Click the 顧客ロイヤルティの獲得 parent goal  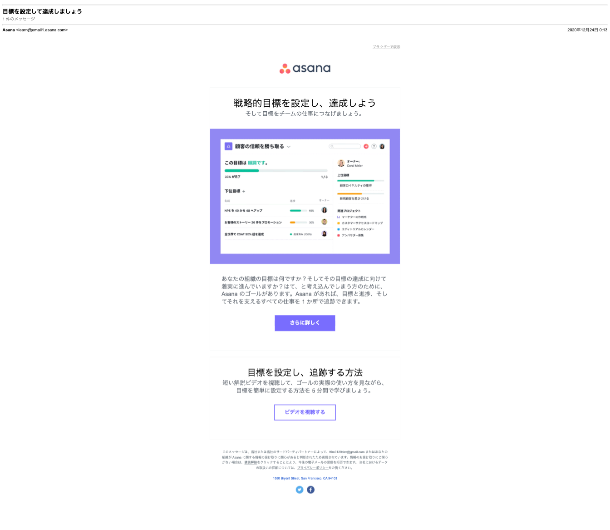click(356, 185)
